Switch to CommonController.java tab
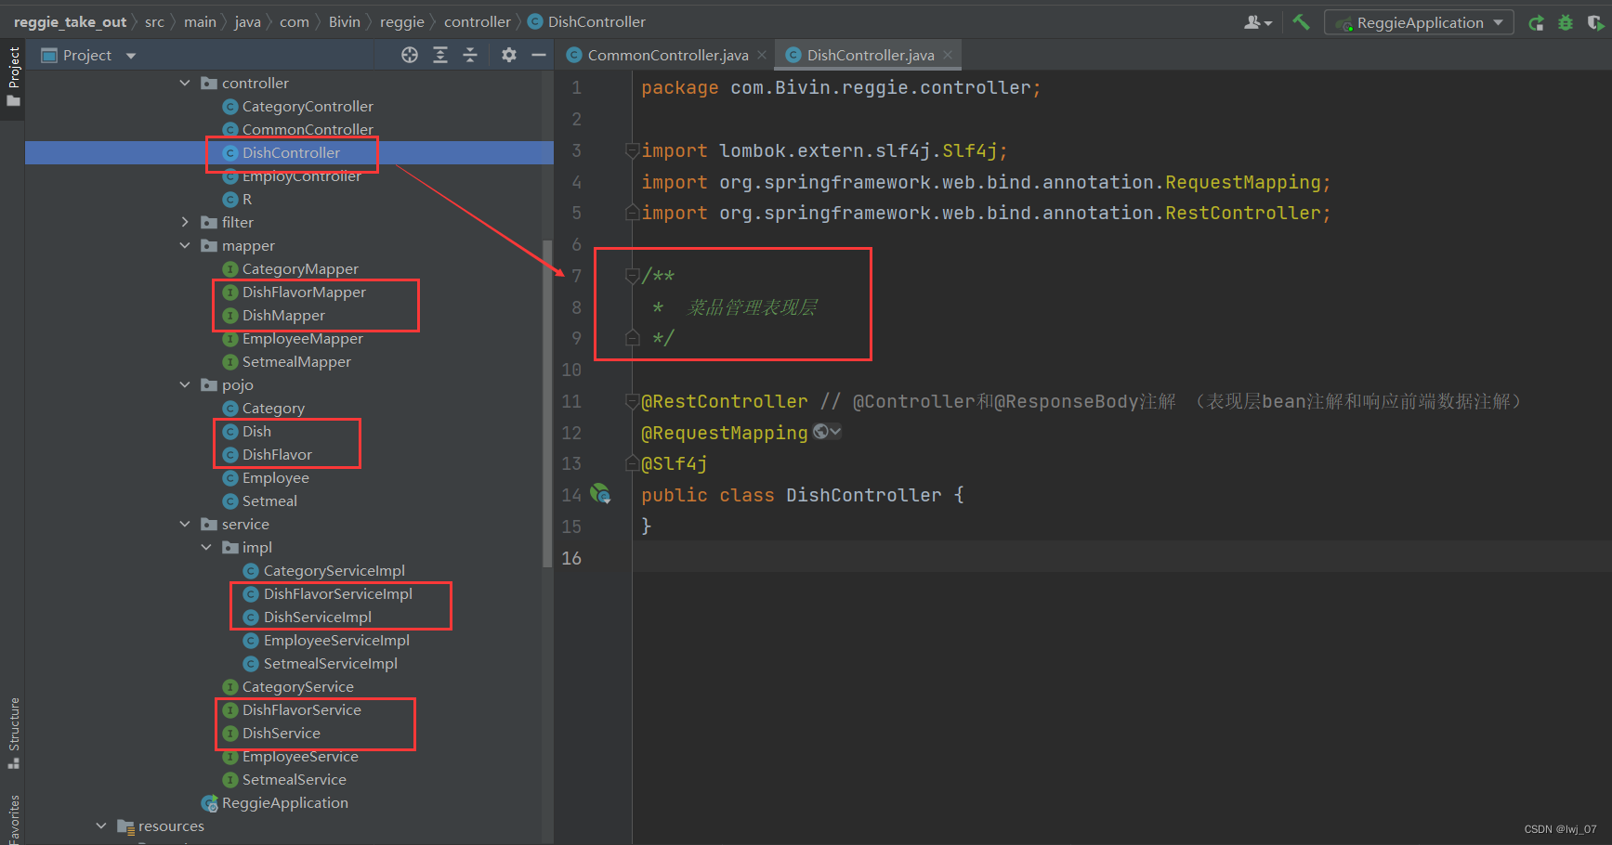1612x845 pixels. point(667,55)
